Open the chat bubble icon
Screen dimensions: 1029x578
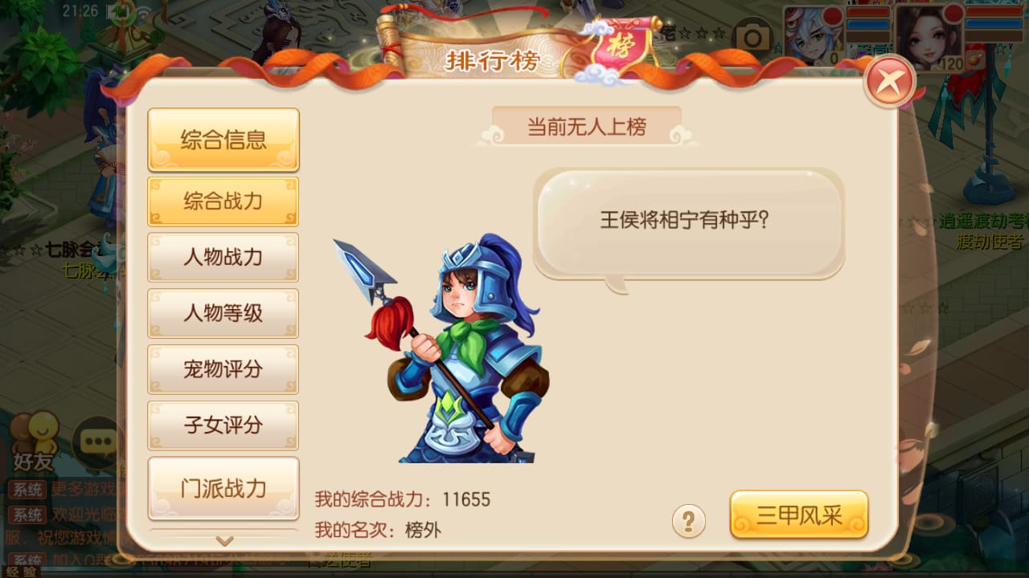pyautogui.click(x=97, y=441)
